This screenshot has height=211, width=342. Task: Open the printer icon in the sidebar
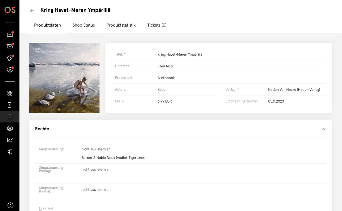(10, 128)
